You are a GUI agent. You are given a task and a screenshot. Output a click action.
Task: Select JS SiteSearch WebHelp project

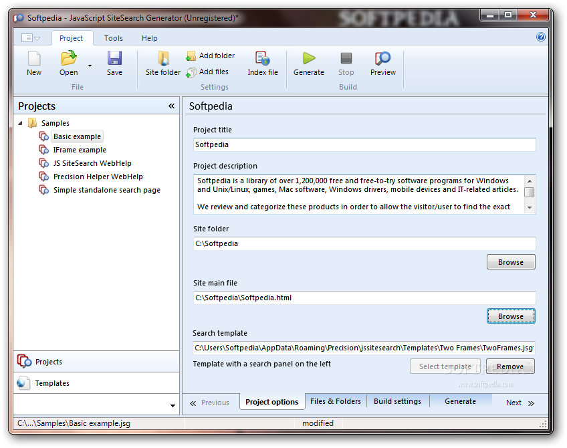coord(92,163)
